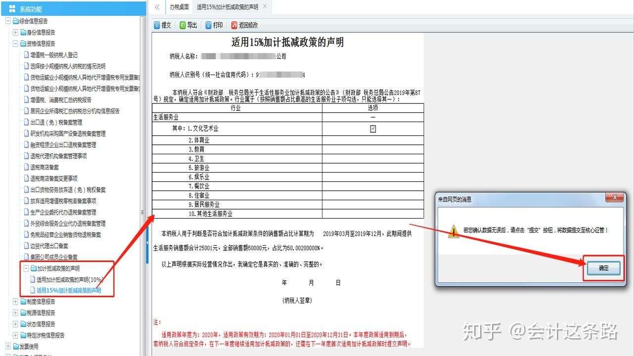Click the left tree panel vertical scrollbar
The image size is (634, 356).
tap(143, 185)
